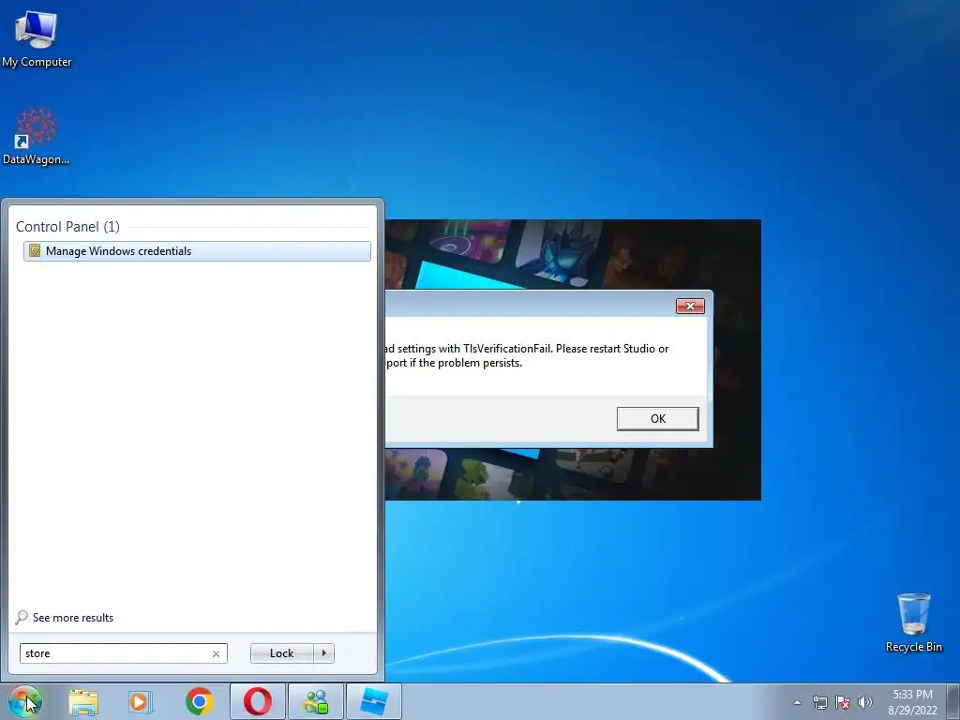The width and height of the screenshot is (960, 720).
Task: Open Google Chrome from the taskbar
Action: 199,701
